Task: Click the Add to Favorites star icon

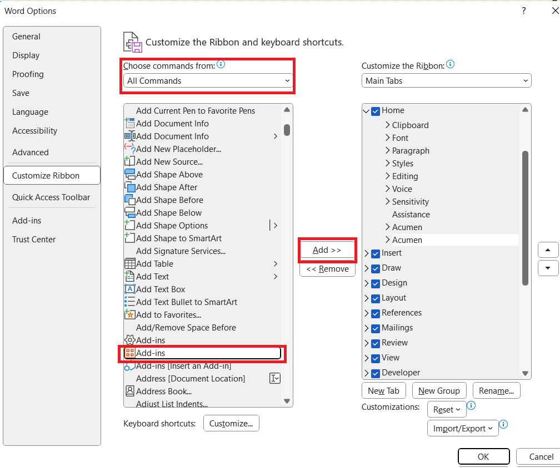Action: [x=129, y=315]
